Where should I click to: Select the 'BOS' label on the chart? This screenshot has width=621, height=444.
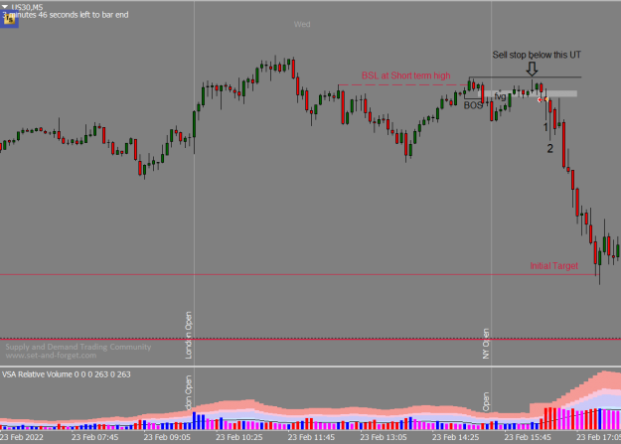coord(473,105)
